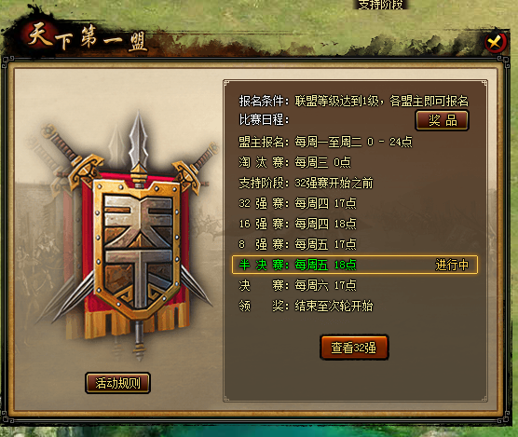Screen dimensions: 518x437
Task: Click the 支持阶段 support phase line
Action: point(306,183)
